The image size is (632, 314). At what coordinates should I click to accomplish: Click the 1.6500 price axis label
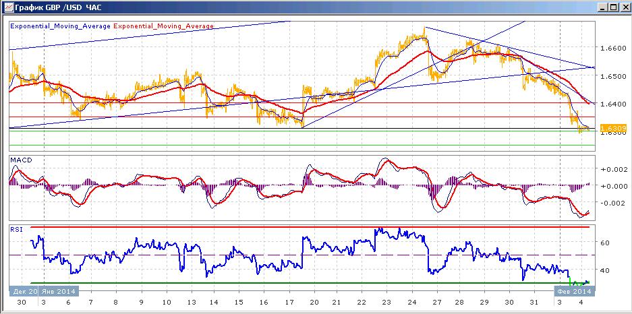click(612, 76)
